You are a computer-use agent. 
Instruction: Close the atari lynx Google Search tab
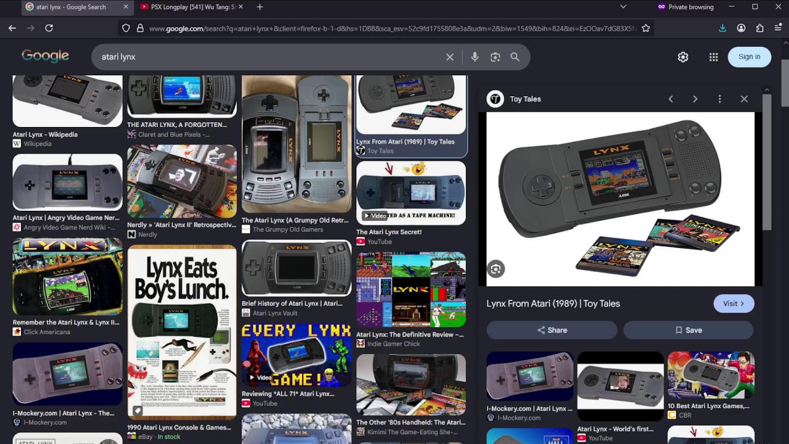click(x=126, y=7)
